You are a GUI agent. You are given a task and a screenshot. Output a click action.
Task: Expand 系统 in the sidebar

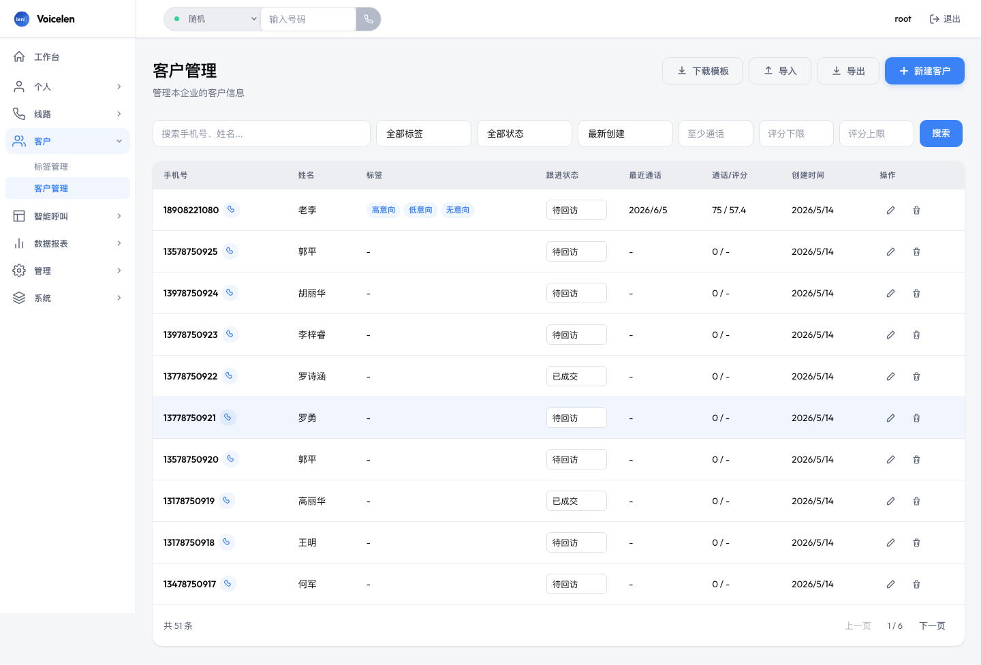(x=67, y=298)
